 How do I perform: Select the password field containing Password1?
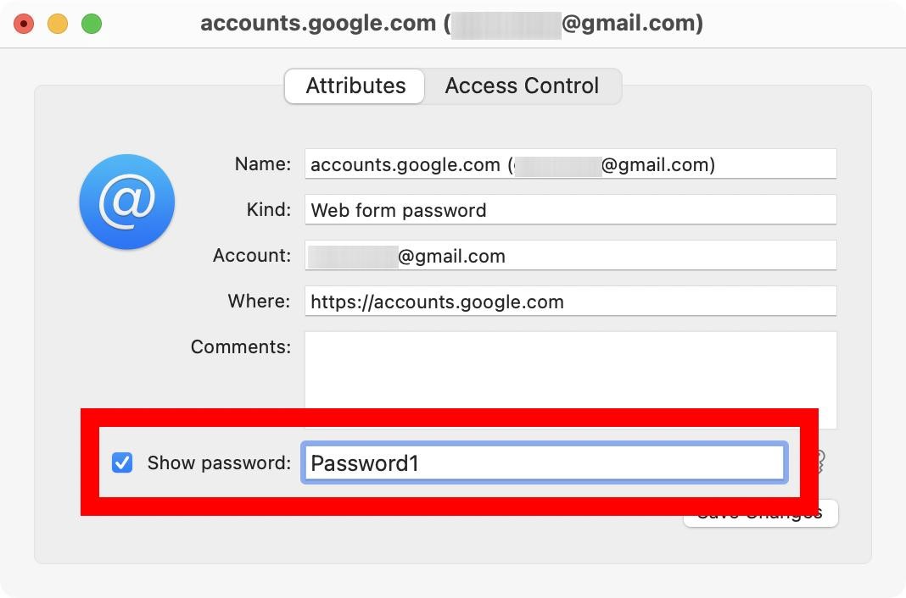[543, 462]
